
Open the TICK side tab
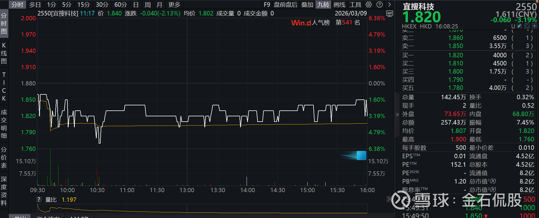click(x=4, y=87)
